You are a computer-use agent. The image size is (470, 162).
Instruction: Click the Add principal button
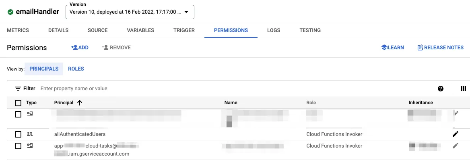pyautogui.click(x=80, y=48)
